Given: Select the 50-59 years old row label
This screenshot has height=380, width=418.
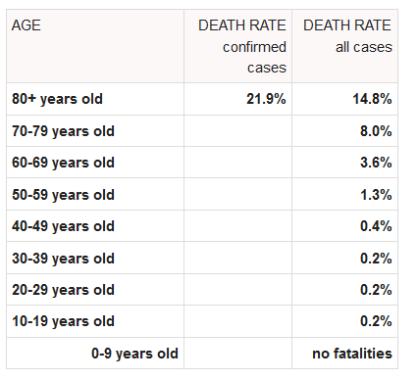Looking at the screenshot, I should pyautogui.click(x=63, y=195).
